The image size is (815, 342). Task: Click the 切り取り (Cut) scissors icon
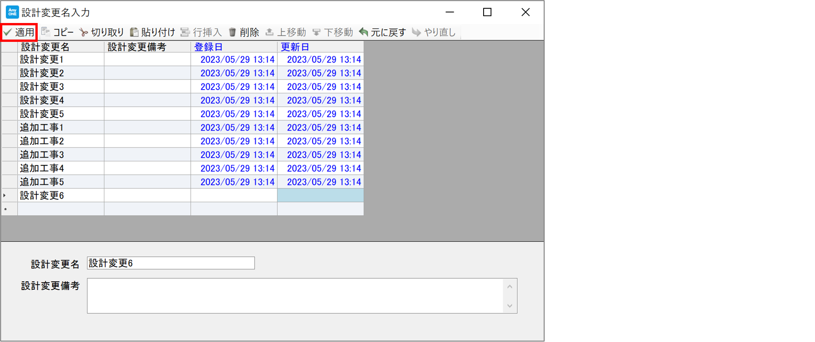click(84, 32)
